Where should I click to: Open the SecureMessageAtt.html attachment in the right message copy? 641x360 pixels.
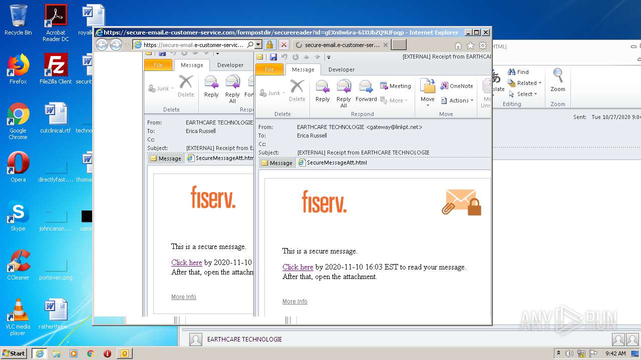coord(333,162)
